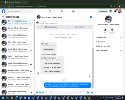Click Find friends button
This screenshot has width=125, height=100.
click(x=103, y=11)
